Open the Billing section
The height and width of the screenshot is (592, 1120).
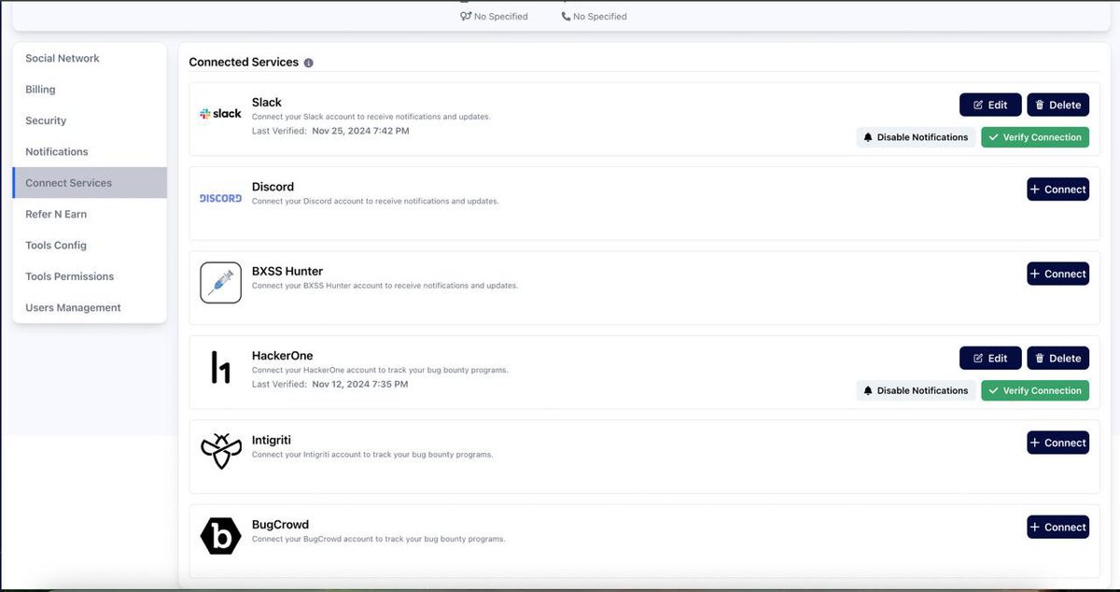pyautogui.click(x=90, y=90)
